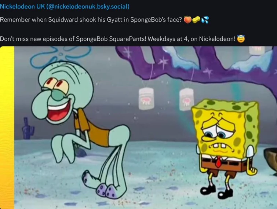The width and height of the screenshot is (277, 209).
Task: Click the yellow strip beside the image
Action: click(7, 128)
